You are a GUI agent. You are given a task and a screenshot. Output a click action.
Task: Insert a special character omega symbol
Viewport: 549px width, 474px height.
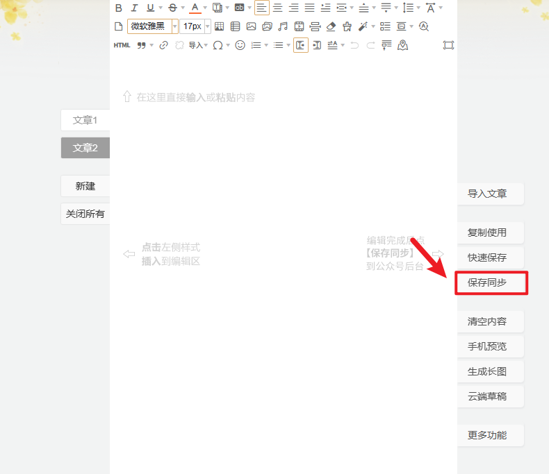click(218, 45)
